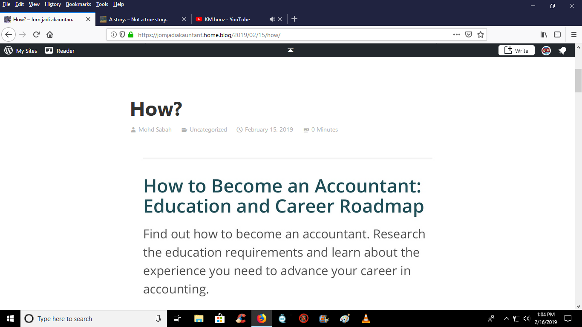This screenshot has height=327, width=582.
Task: Open the WordPress user avatar profile
Action: 546,51
